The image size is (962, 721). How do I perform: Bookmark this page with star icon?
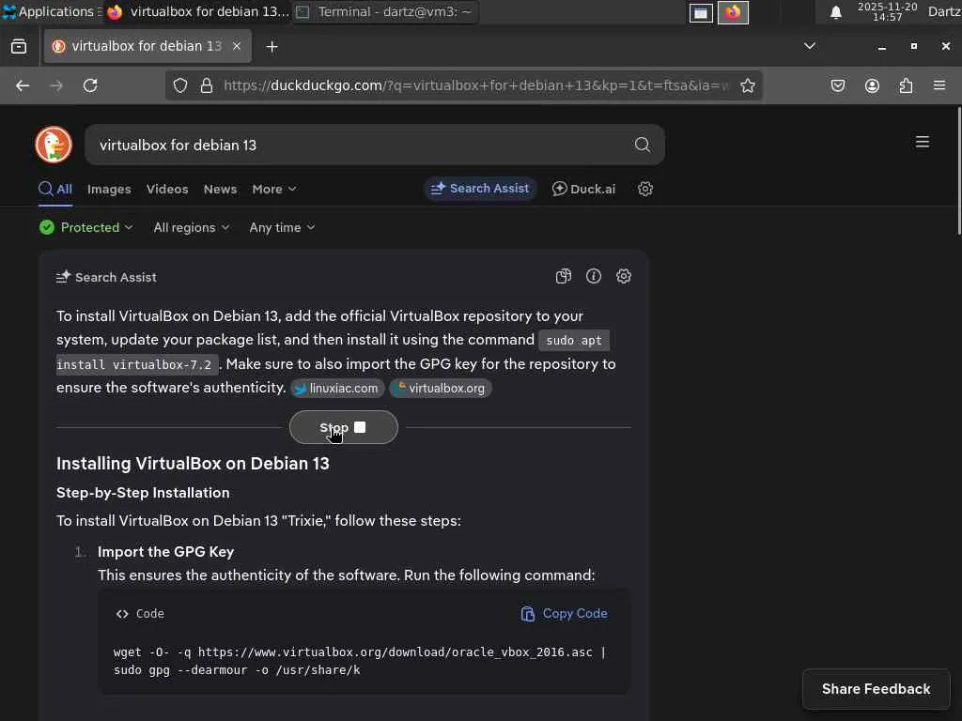pos(747,85)
